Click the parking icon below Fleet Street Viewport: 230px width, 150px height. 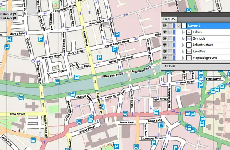click(x=178, y=89)
